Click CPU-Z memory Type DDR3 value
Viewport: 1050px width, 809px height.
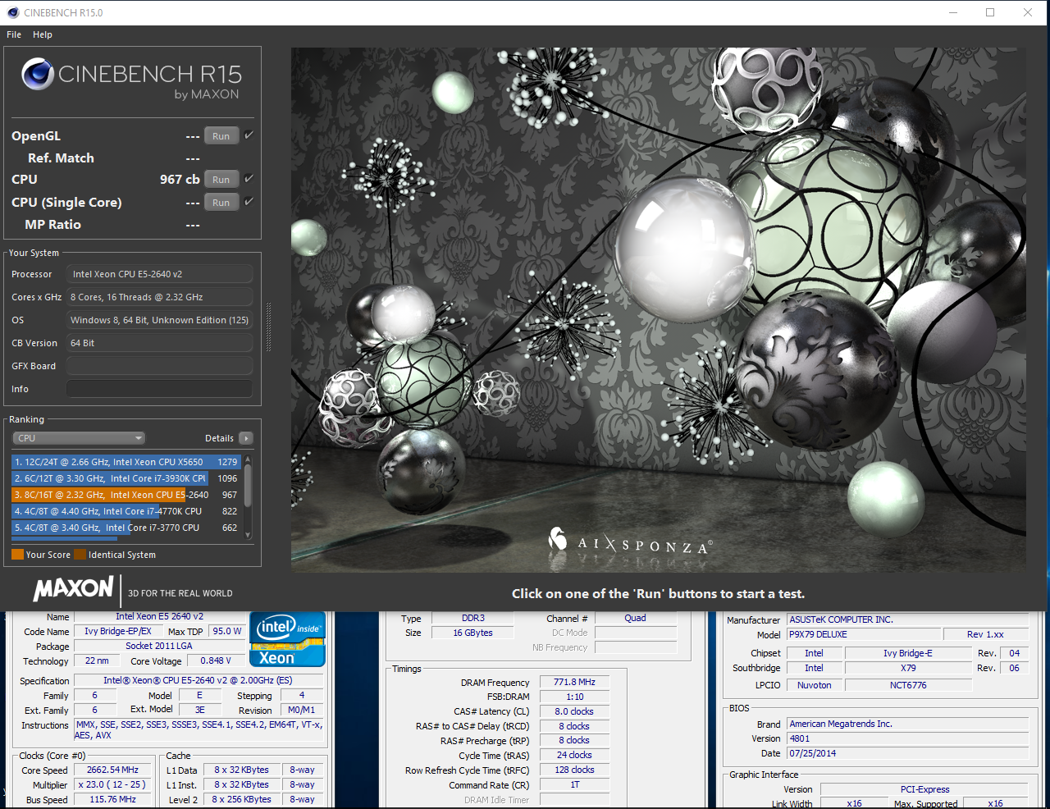coord(472,618)
